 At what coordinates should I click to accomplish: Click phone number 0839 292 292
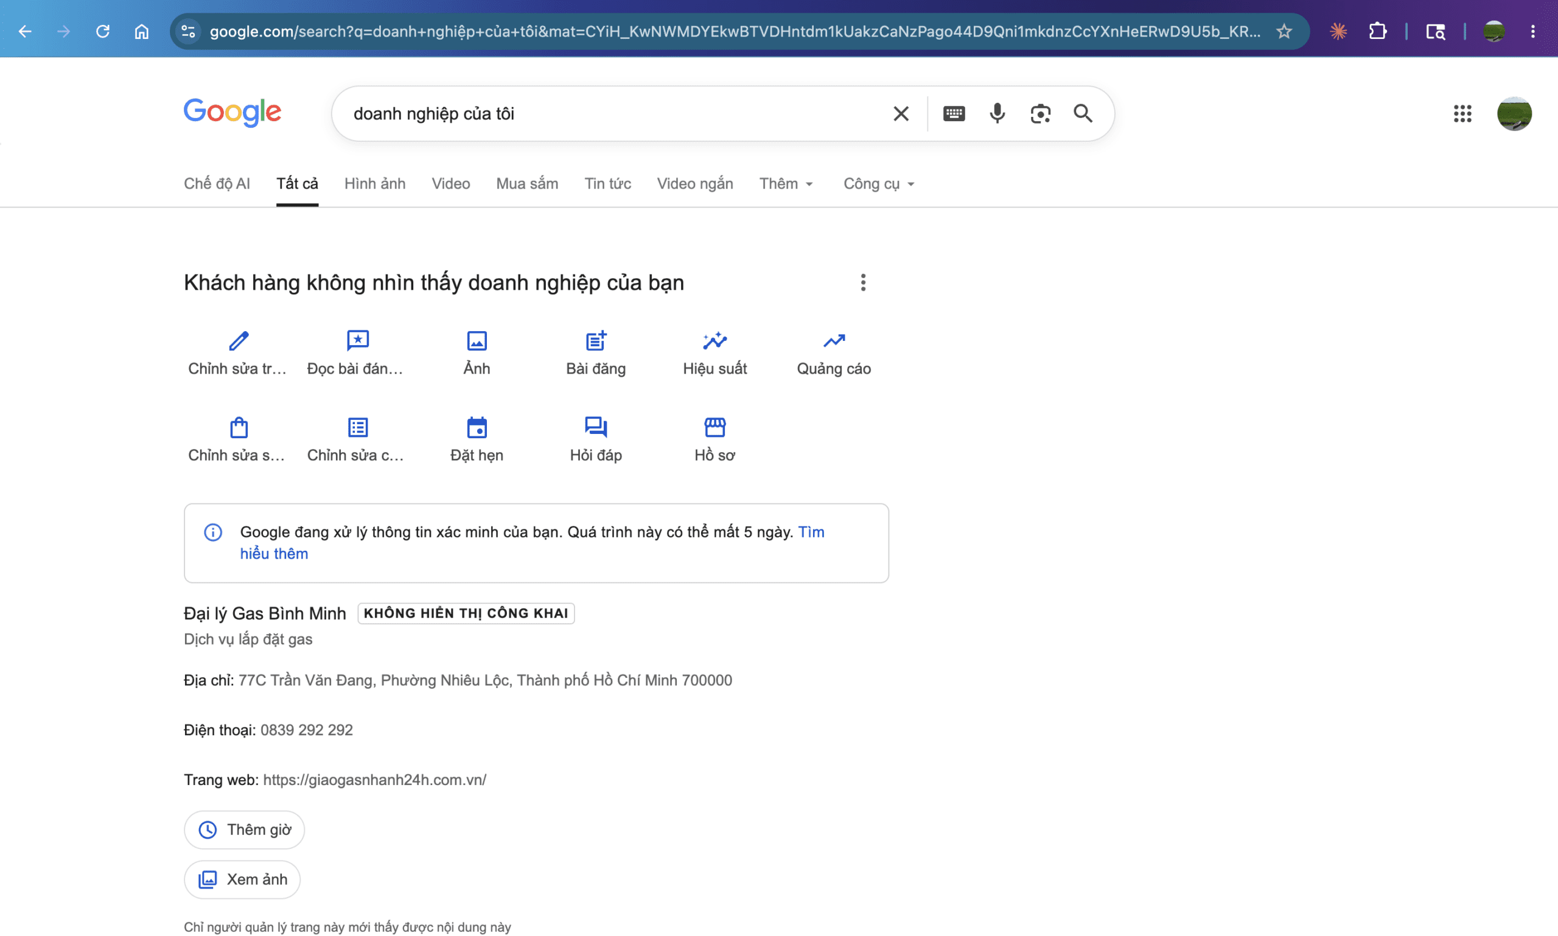click(307, 730)
